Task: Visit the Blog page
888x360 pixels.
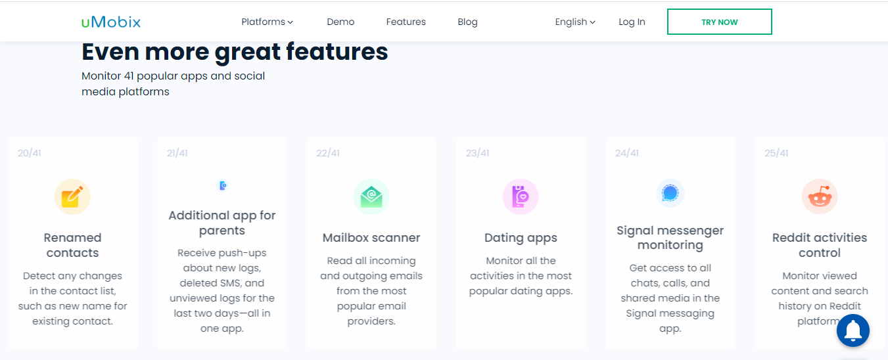Action: 467,22
